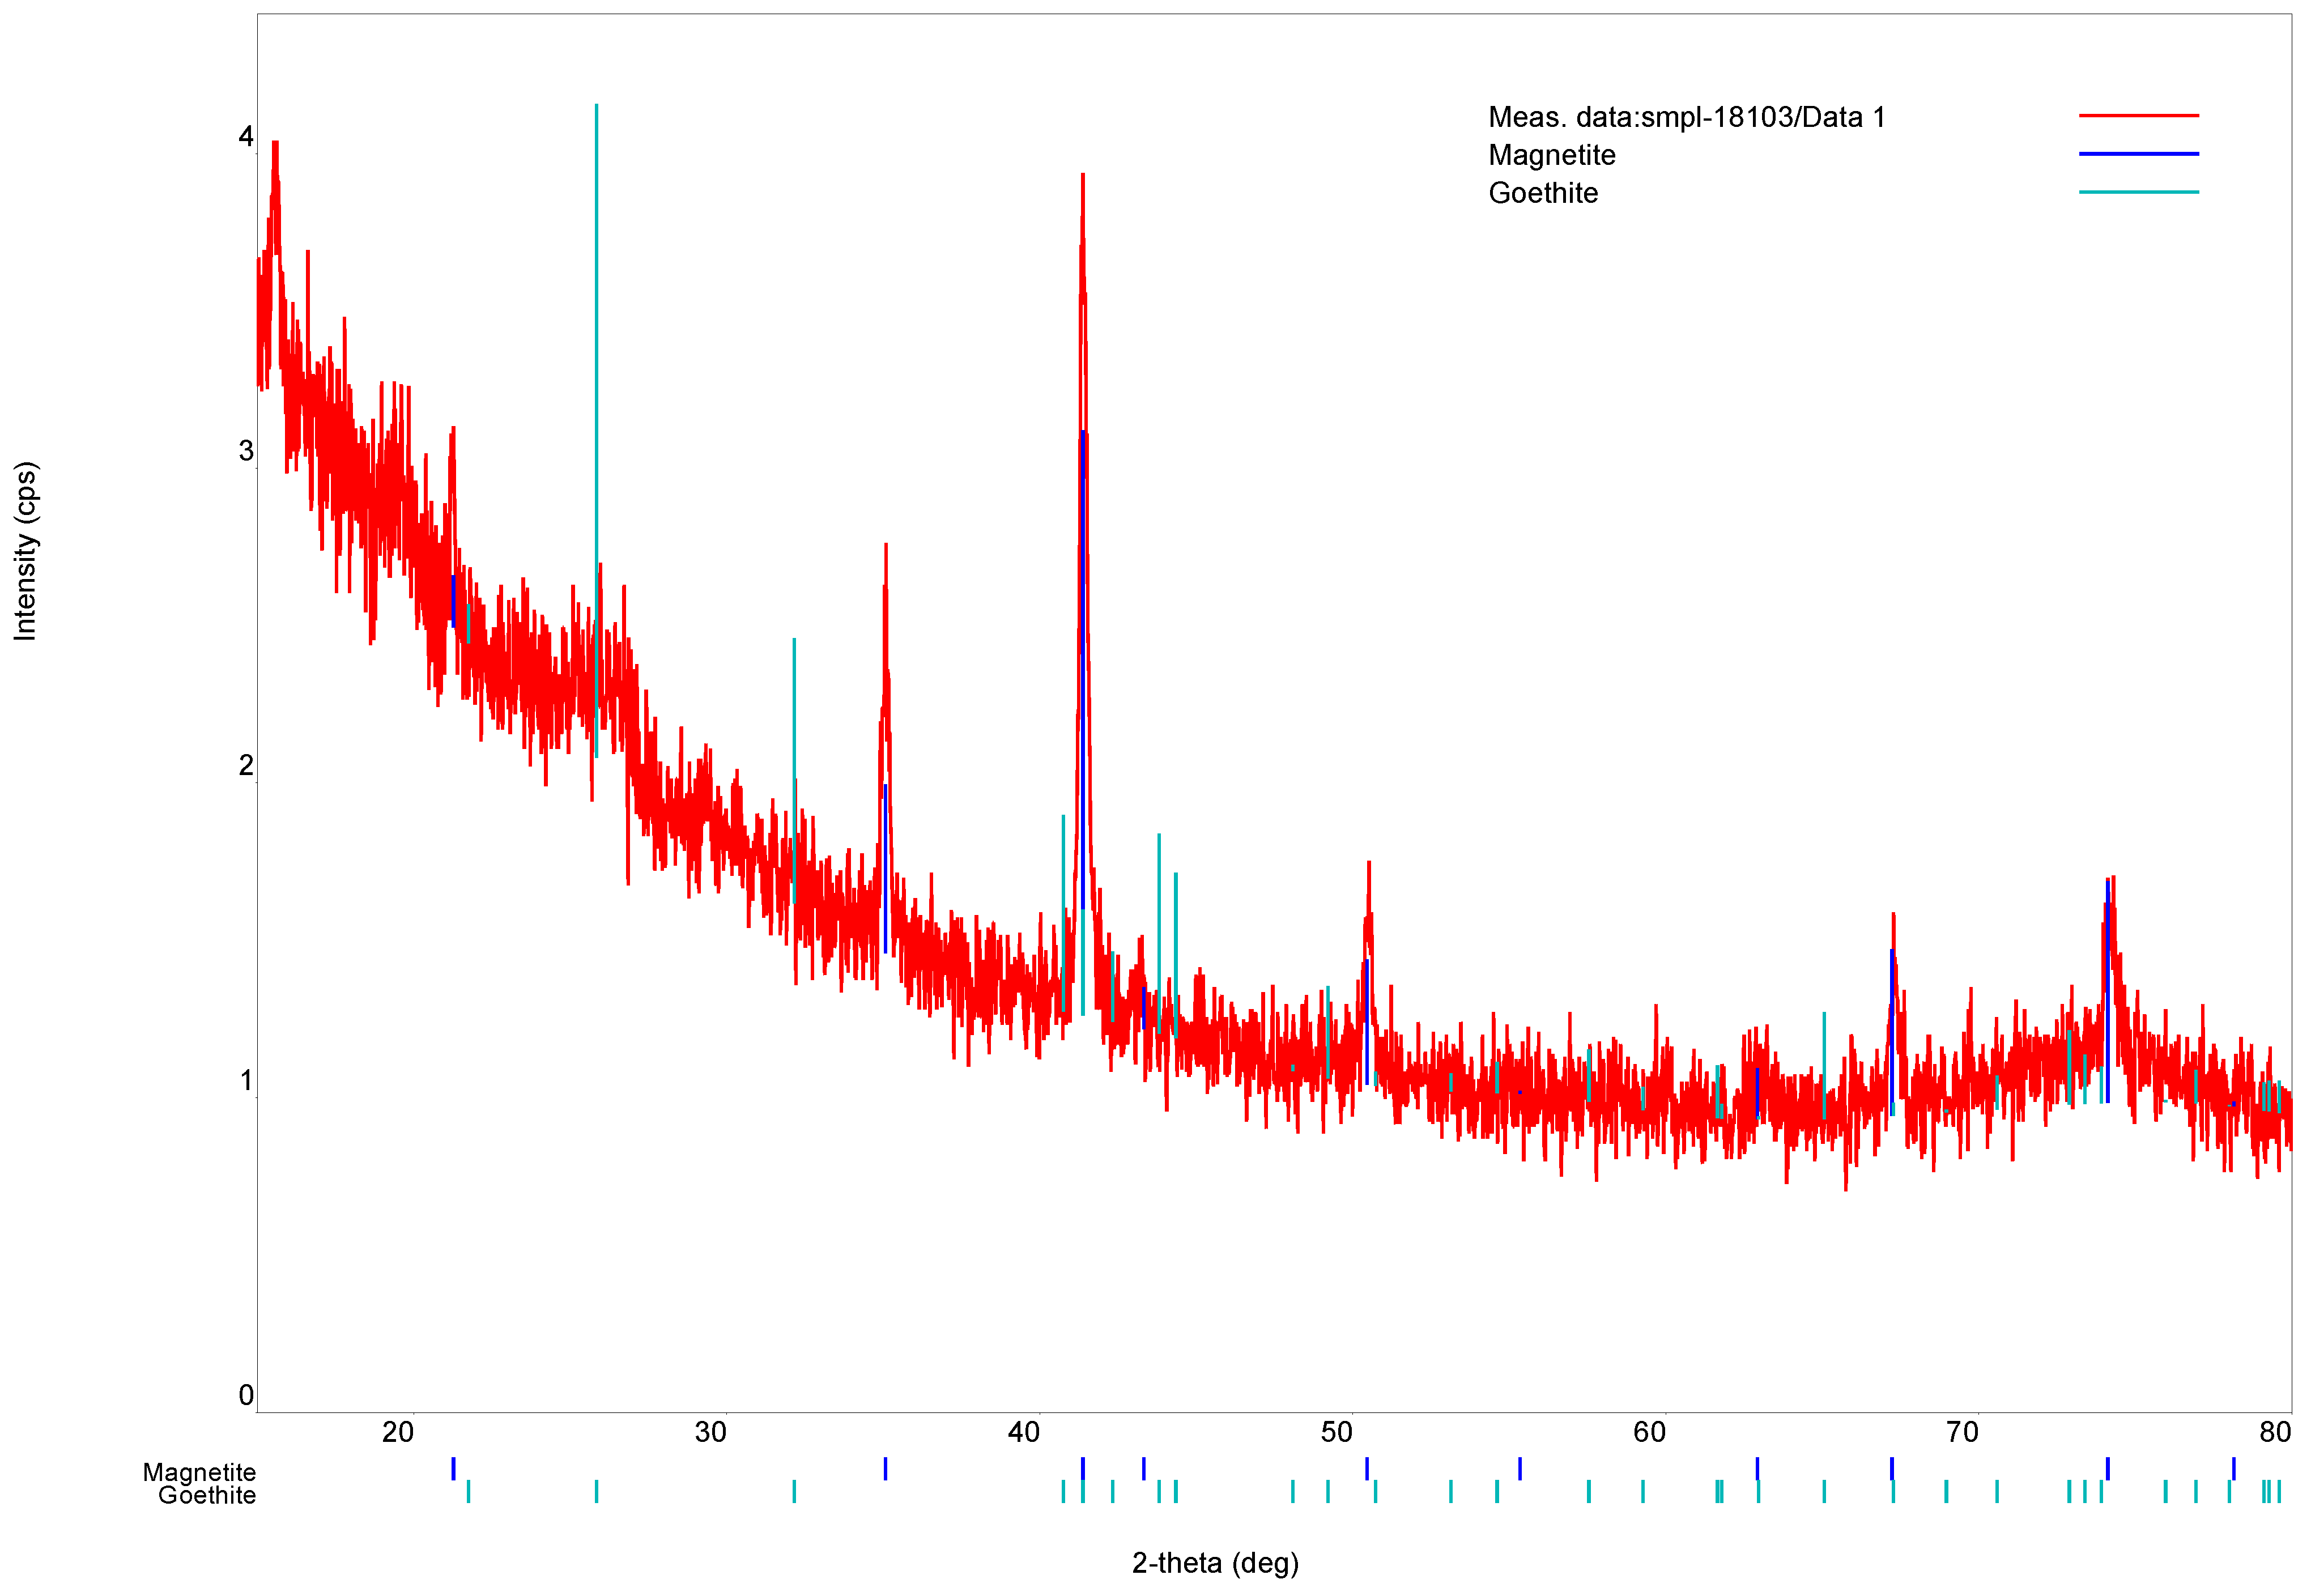Click the x-axis tick label 20
Image resolution: width=2311 pixels, height=1596 pixels.
397,1433
